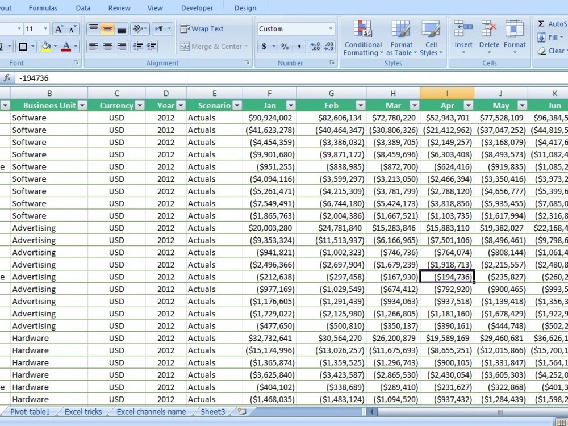The width and height of the screenshot is (568, 426).
Task: Open the Fill menu
Action: coord(550,37)
